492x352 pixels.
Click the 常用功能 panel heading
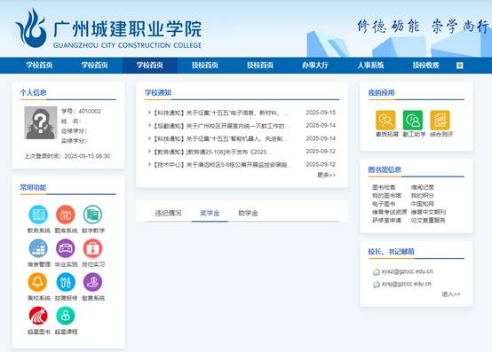point(33,187)
